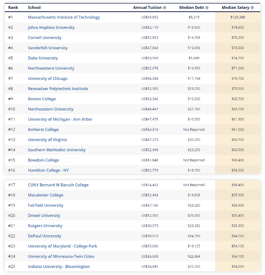Open Rensselaer Polytechnic Institute link
The height and width of the screenshot is (275, 265).
point(58,89)
